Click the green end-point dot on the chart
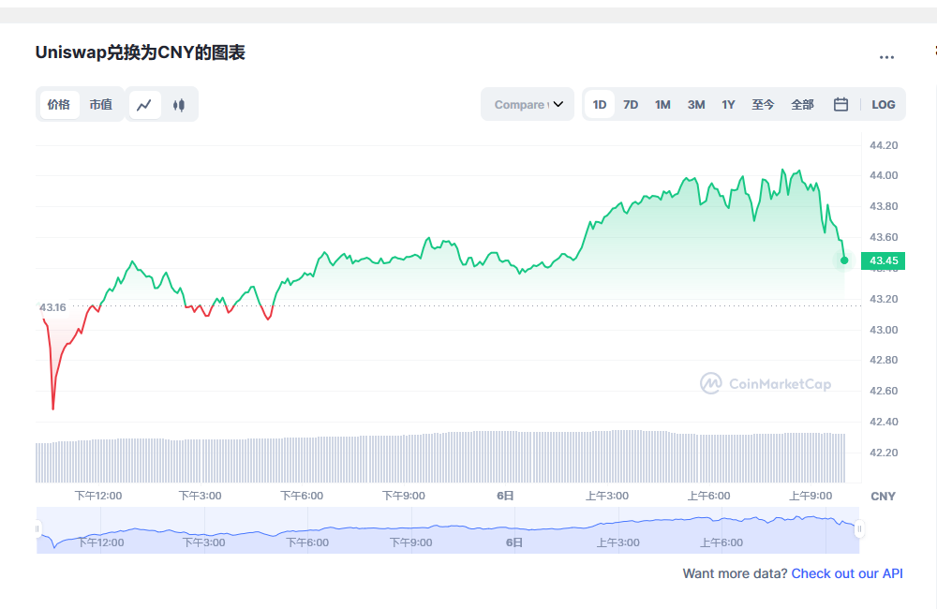This screenshot has width=937, height=609. (x=844, y=260)
